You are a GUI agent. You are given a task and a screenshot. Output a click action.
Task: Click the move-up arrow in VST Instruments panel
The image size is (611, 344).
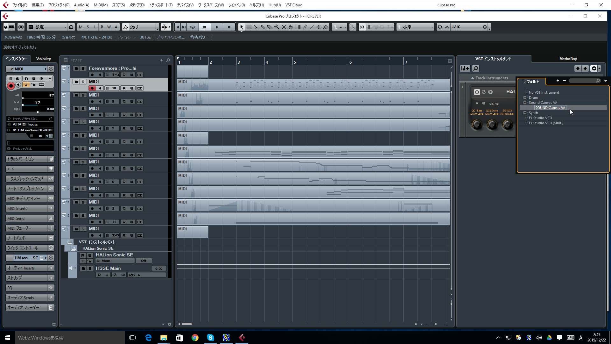578,68
